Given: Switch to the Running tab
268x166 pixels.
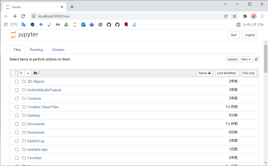Looking at the screenshot, I should [36, 50].
